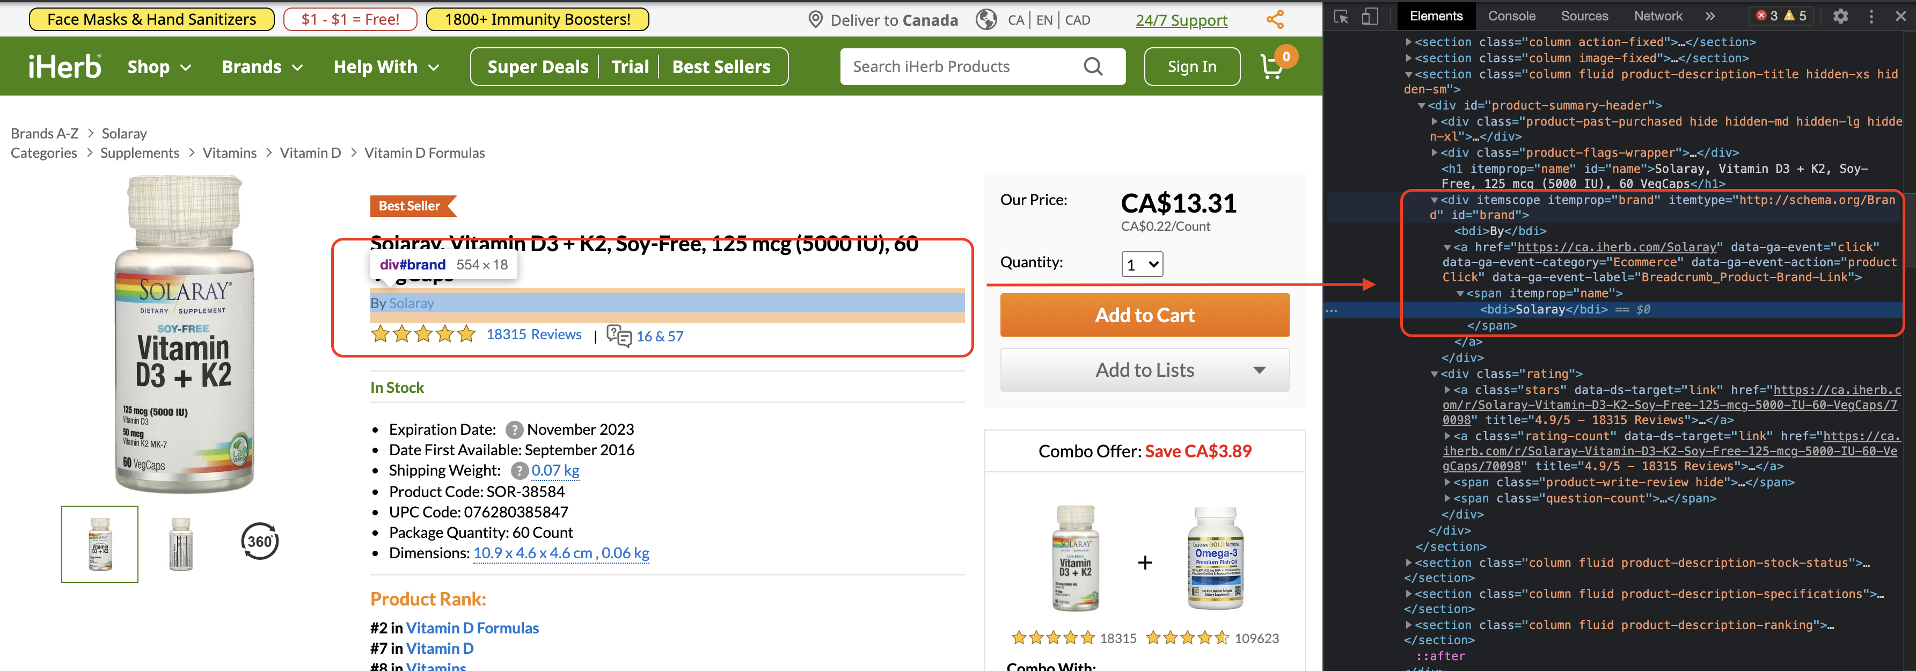Switch to the Network tab

[1658, 16]
